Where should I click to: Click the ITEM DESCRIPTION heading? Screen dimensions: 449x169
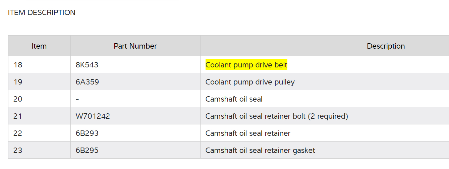point(42,13)
